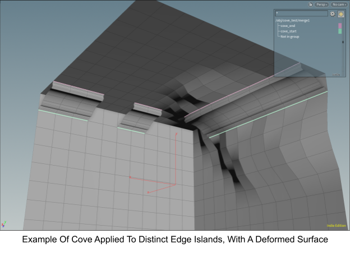Click the group list scrollbar handle
The height and width of the screenshot is (256, 350).
click(343, 42)
